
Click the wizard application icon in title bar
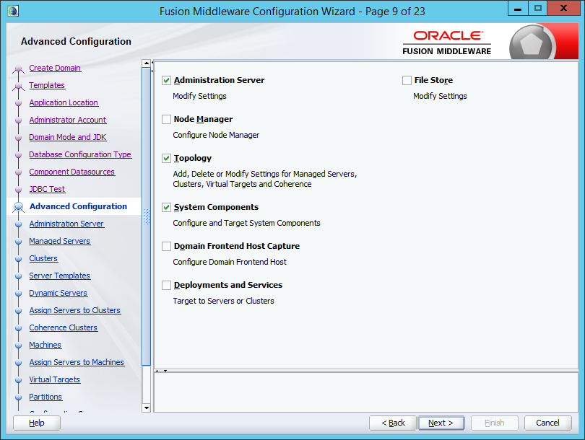[x=13, y=11]
